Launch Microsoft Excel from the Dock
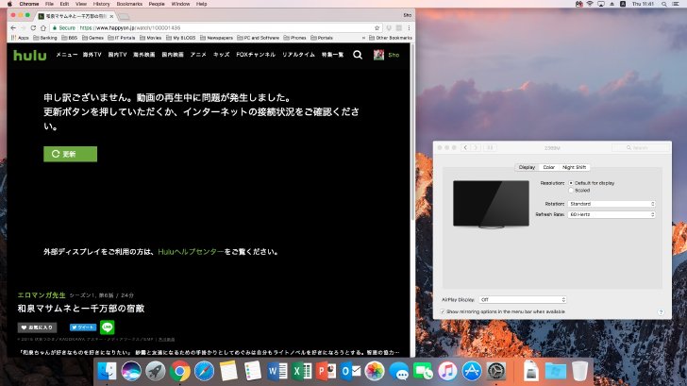The width and height of the screenshot is (687, 386). click(x=301, y=371)
